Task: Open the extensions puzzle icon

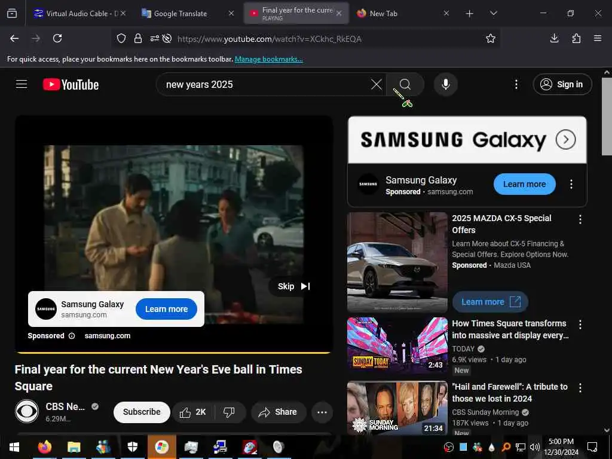Action: [576, 38]
